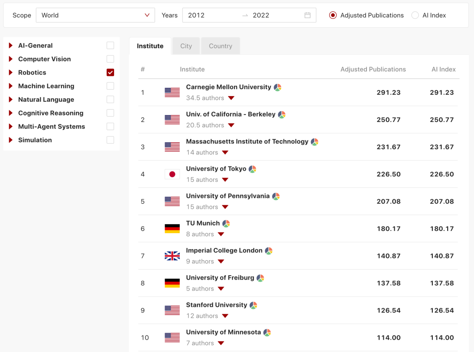
Task: Click the US flag in Carnegie Mellon row
Action: 172,92
